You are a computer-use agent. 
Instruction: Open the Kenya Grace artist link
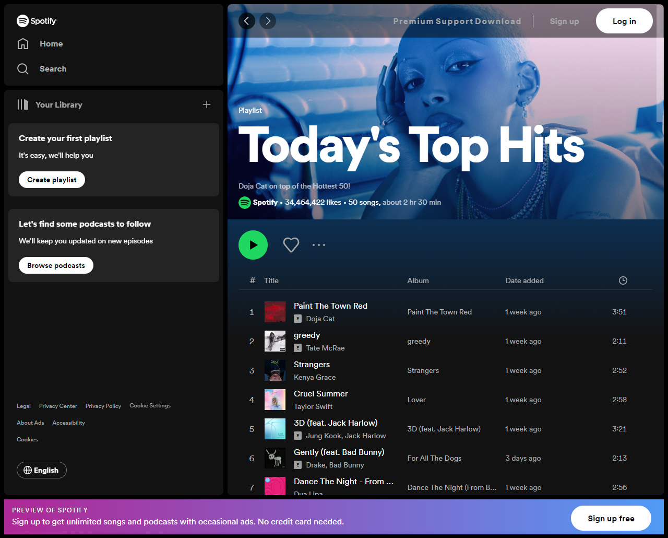tap(315, 377)
